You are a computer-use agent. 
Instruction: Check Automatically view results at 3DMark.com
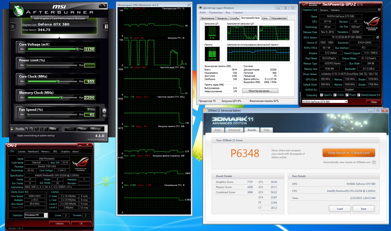click(374, 162)
